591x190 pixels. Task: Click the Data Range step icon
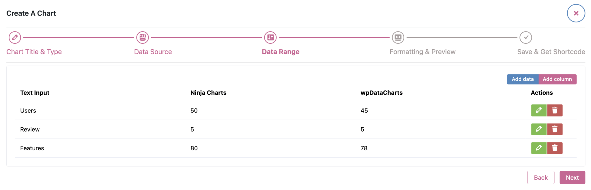pos(270,37)
